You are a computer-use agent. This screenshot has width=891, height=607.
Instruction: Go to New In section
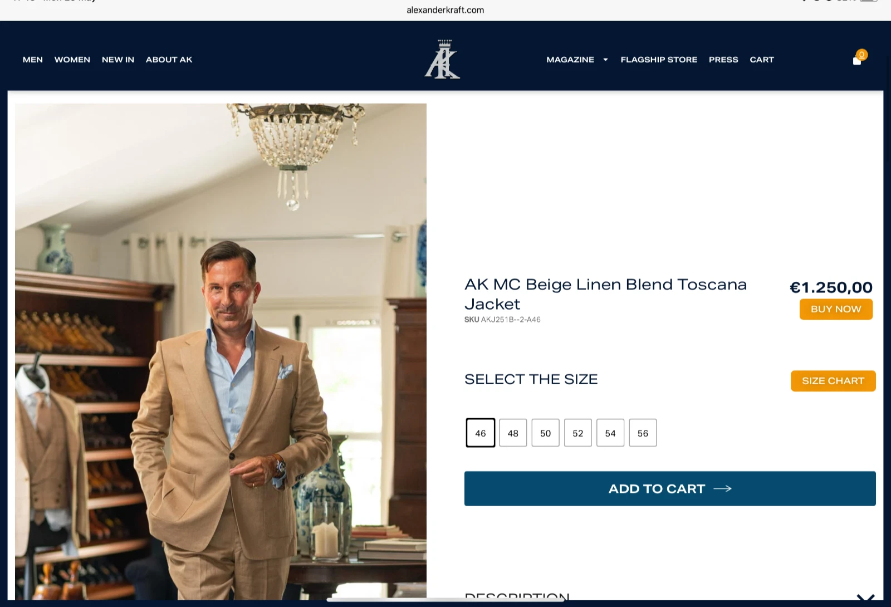118,60
